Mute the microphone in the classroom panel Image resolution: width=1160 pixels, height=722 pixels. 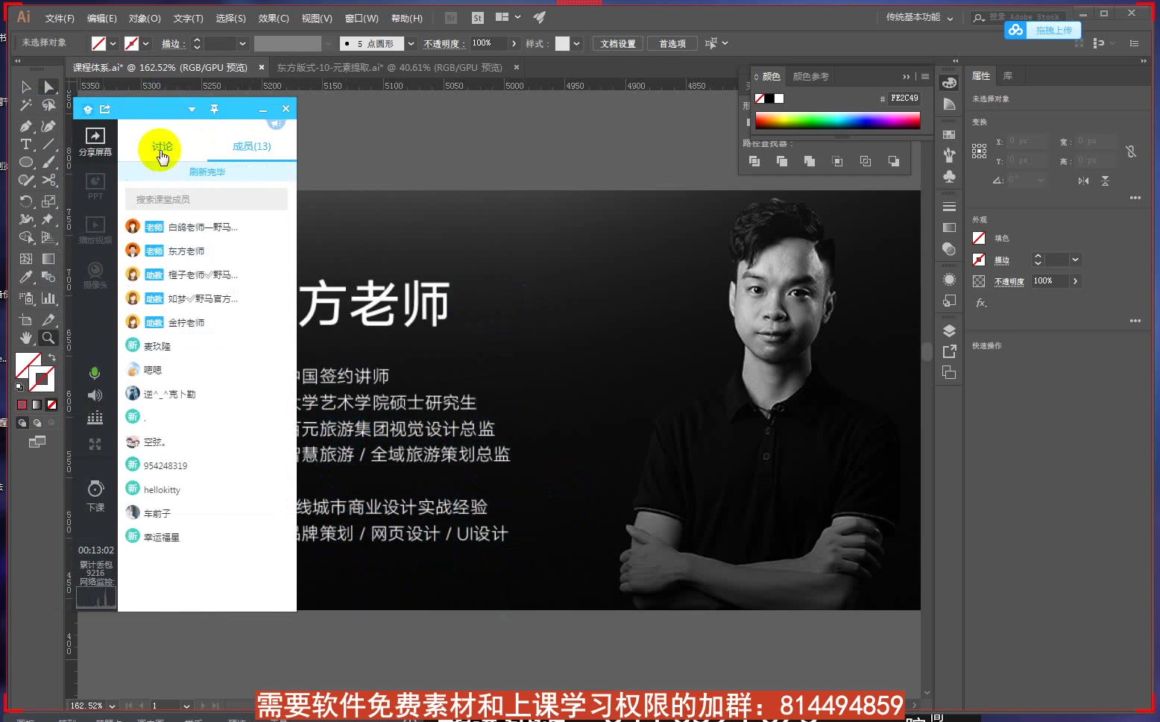click(x=94, y=373)
